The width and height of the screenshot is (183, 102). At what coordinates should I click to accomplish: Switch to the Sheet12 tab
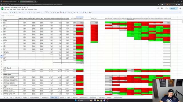point(25,97)
